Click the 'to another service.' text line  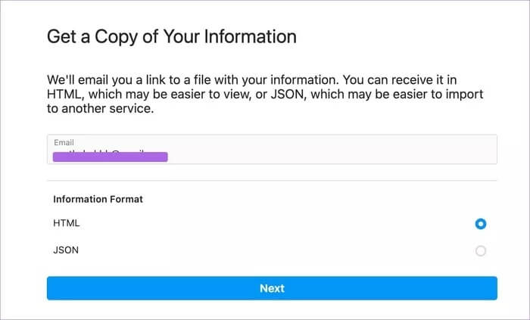tap(101, 108)
